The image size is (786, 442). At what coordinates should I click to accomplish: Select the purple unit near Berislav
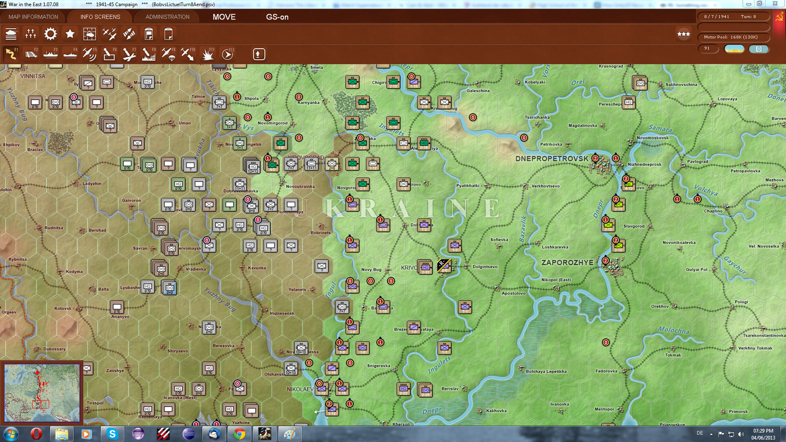(426, 390)
